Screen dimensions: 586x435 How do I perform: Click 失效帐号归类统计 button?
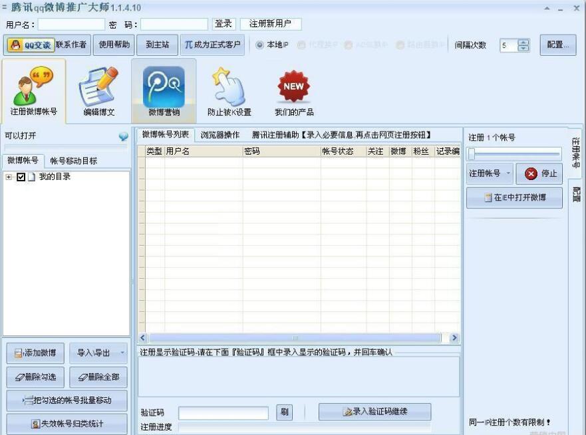pyautogui.click(x=67, y=424)
